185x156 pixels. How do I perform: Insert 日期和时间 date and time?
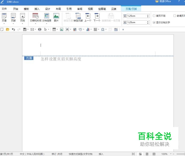click(x=36, y=17)
